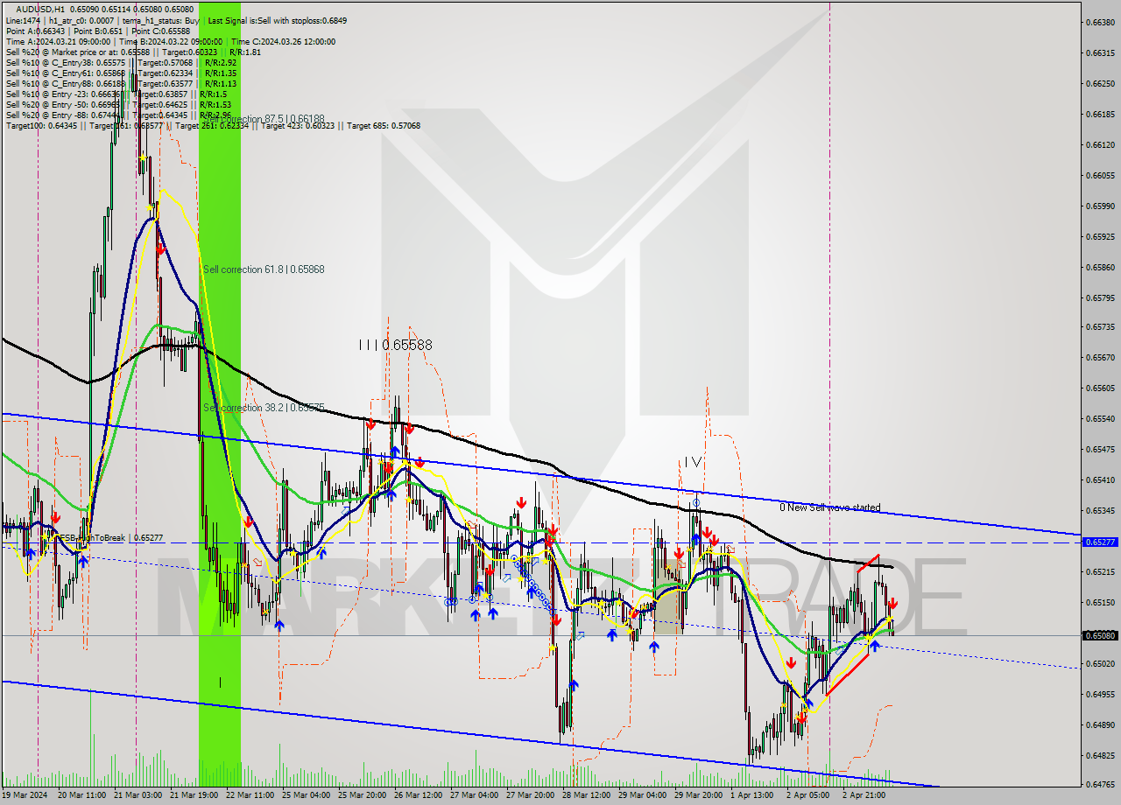Click the highlighted 0.65277 price tag on axis

(x=1100, y=542)
